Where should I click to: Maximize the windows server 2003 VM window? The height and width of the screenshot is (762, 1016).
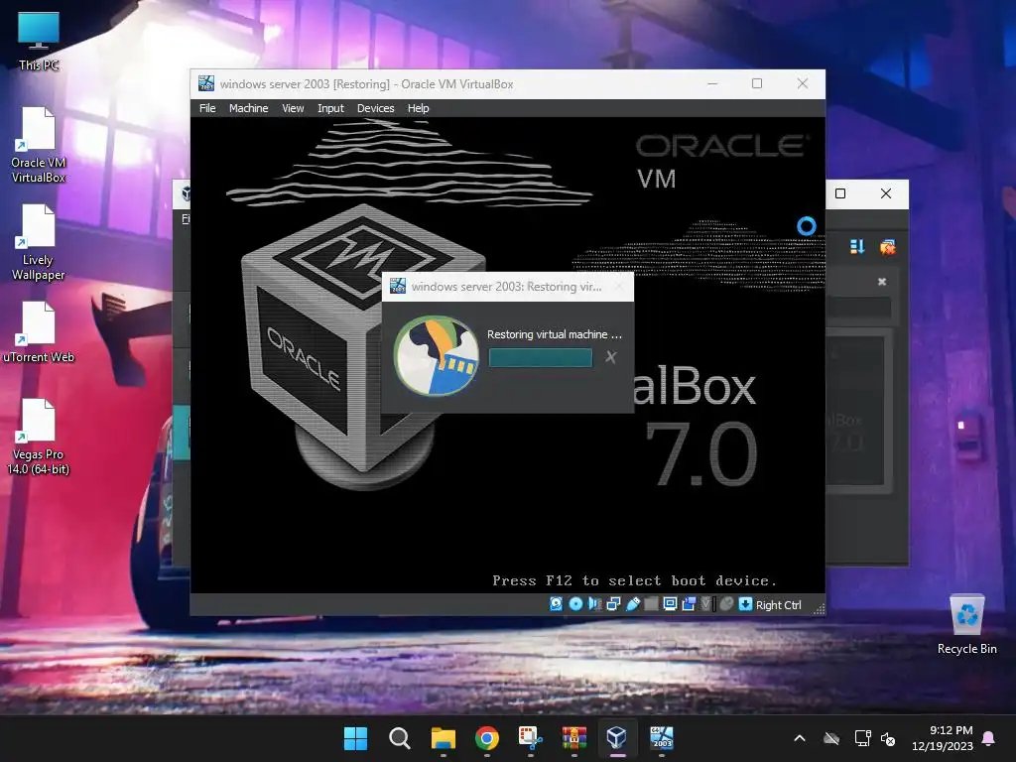[757, 83]
